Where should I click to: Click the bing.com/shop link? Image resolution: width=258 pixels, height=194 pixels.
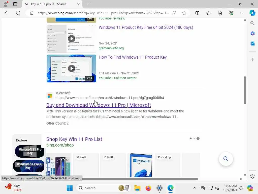click(60, 145)
